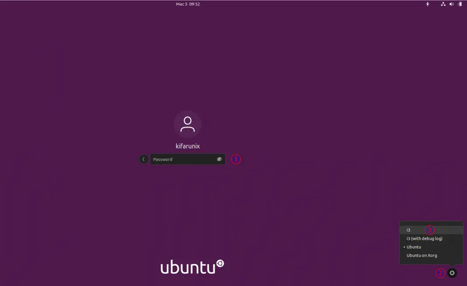The height and width of the screenshot is (286, 467).
Task: Click inside the Password input field
Action: pos(184,159)
